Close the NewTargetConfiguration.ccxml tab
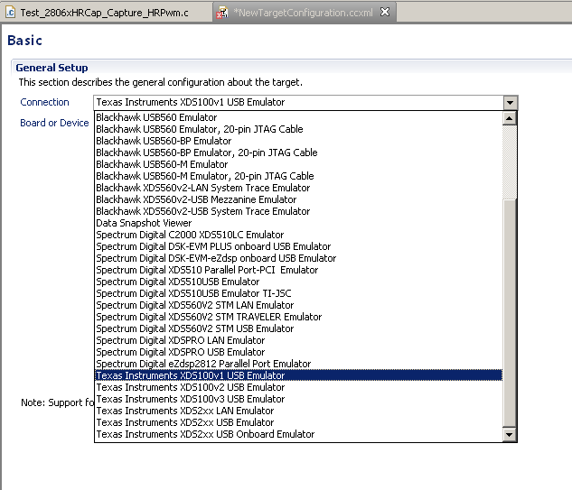 (x=385, y=12)
